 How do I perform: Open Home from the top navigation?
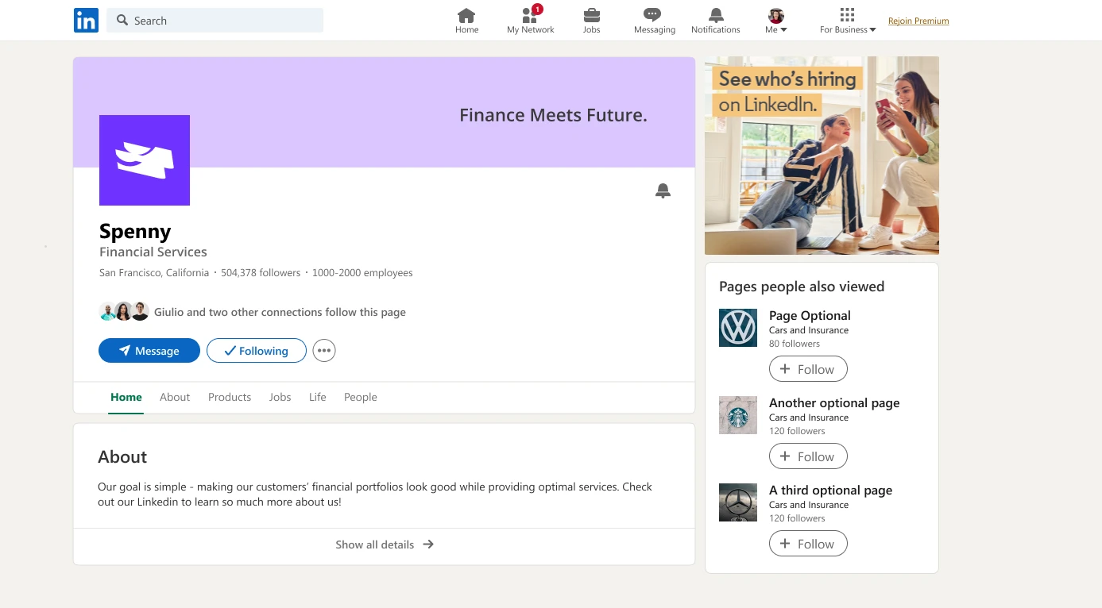click(x=467, y=21)
